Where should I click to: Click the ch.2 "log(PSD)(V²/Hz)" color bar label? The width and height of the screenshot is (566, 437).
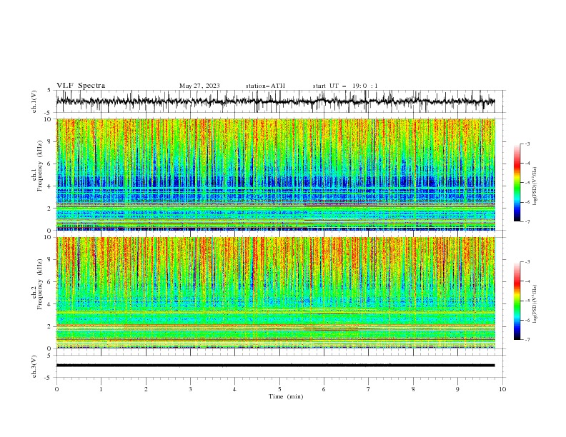(535, 304)
